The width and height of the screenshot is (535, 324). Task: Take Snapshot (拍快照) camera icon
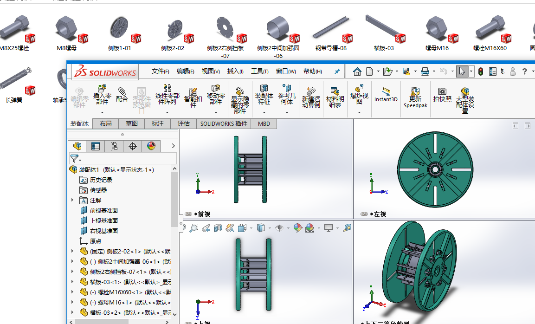coord(442,91)
